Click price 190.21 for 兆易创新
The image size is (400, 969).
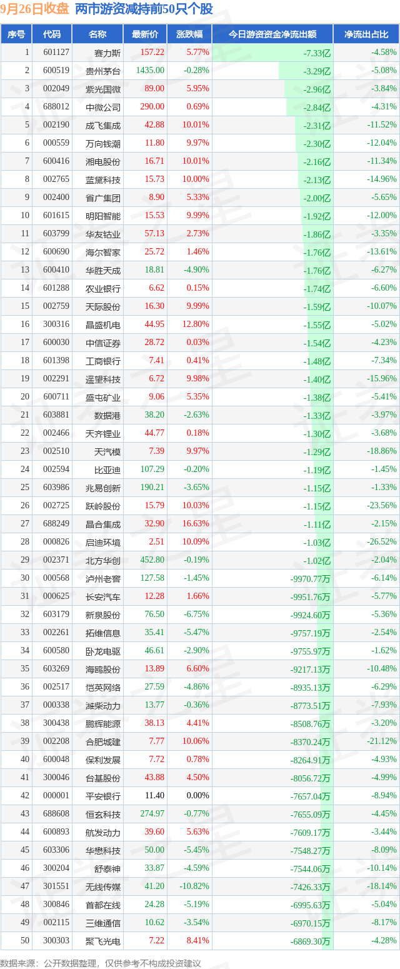152,488
